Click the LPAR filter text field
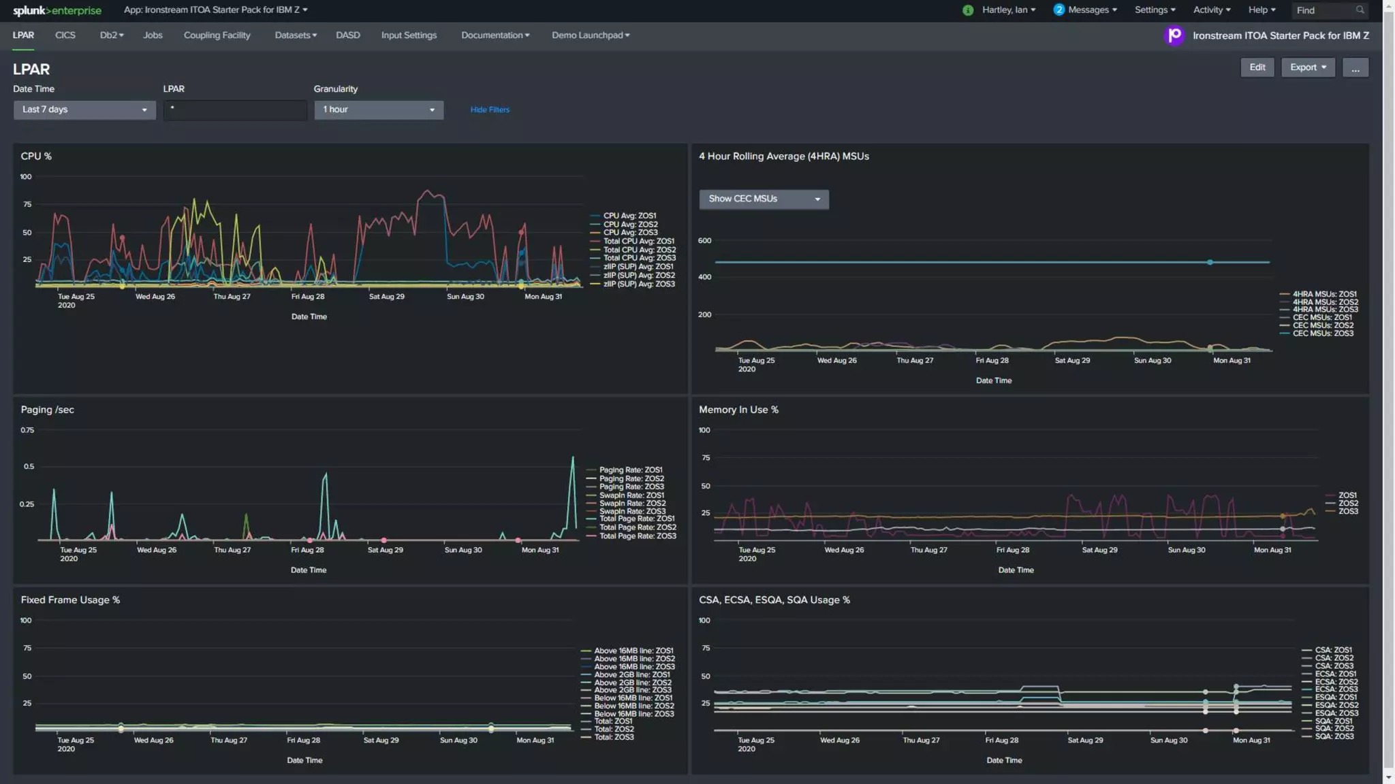 (235, 110)
